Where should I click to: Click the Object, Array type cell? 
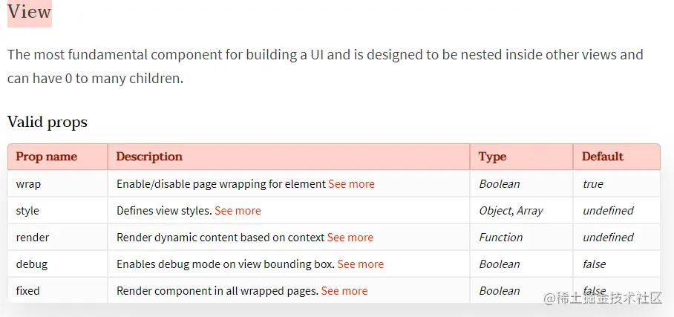point(521,211)
